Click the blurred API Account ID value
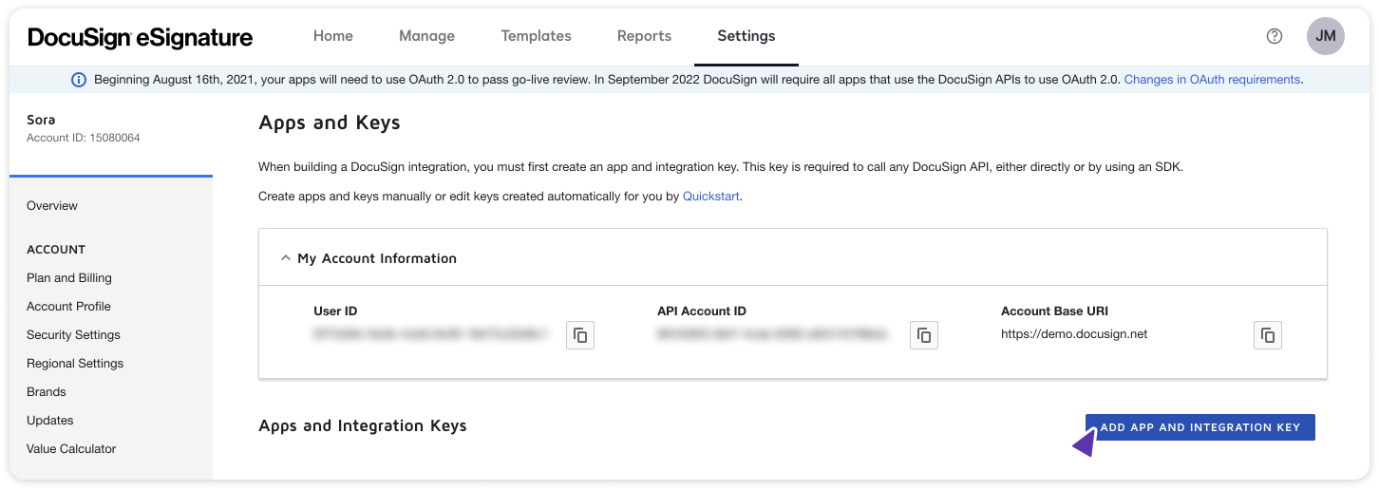This screenshot has width=1379, height=490. 772,334
